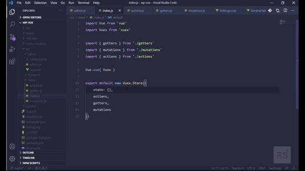Click the Synchronize Changes icon in status bar
Image resolution: width=305 pixels, height=171 pixels.
coord(30,168)
